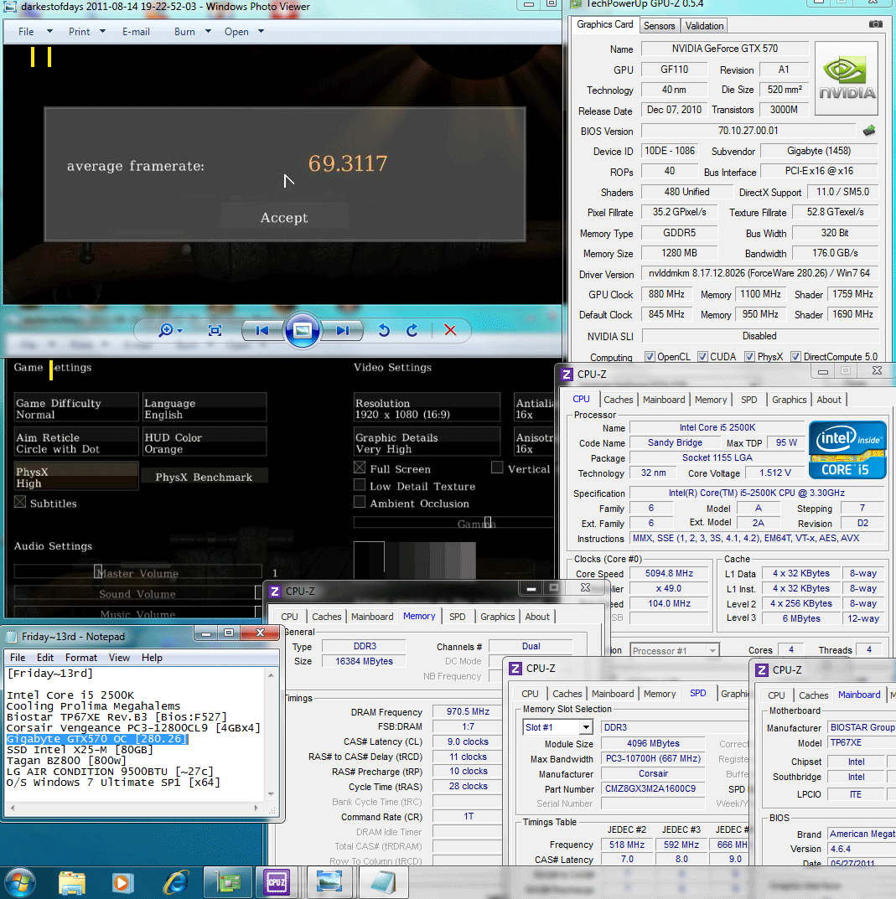Screen dimensions: 896x899
Task: Click the Notepad horizontal scrollbar right arrow
Action: pos(256,808)
